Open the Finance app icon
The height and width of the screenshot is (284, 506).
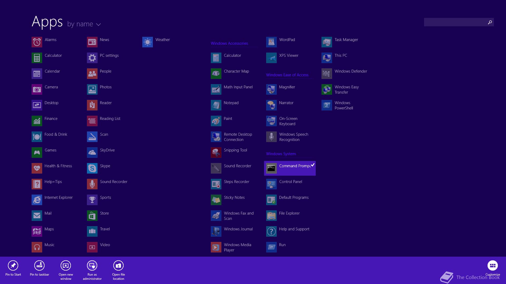tap(37, 121)
